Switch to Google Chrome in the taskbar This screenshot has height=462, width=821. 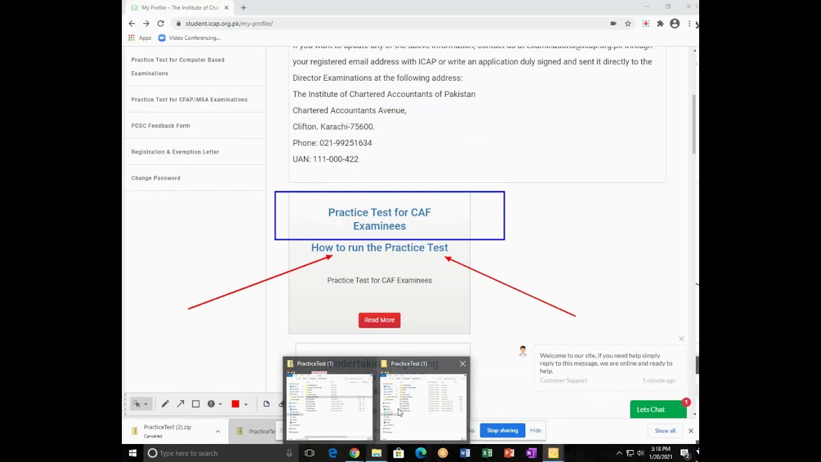point(354,453)
